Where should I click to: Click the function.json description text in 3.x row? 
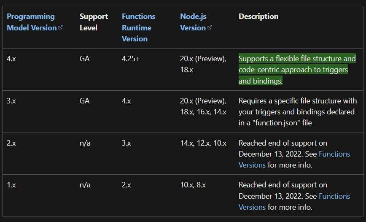pyautogui.click(x=298, y=112)
